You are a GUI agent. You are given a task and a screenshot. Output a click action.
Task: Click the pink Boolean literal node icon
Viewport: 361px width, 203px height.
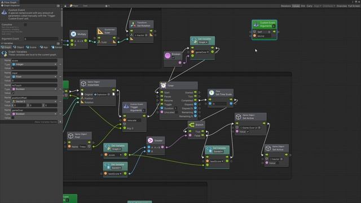[x=168, y=55]
